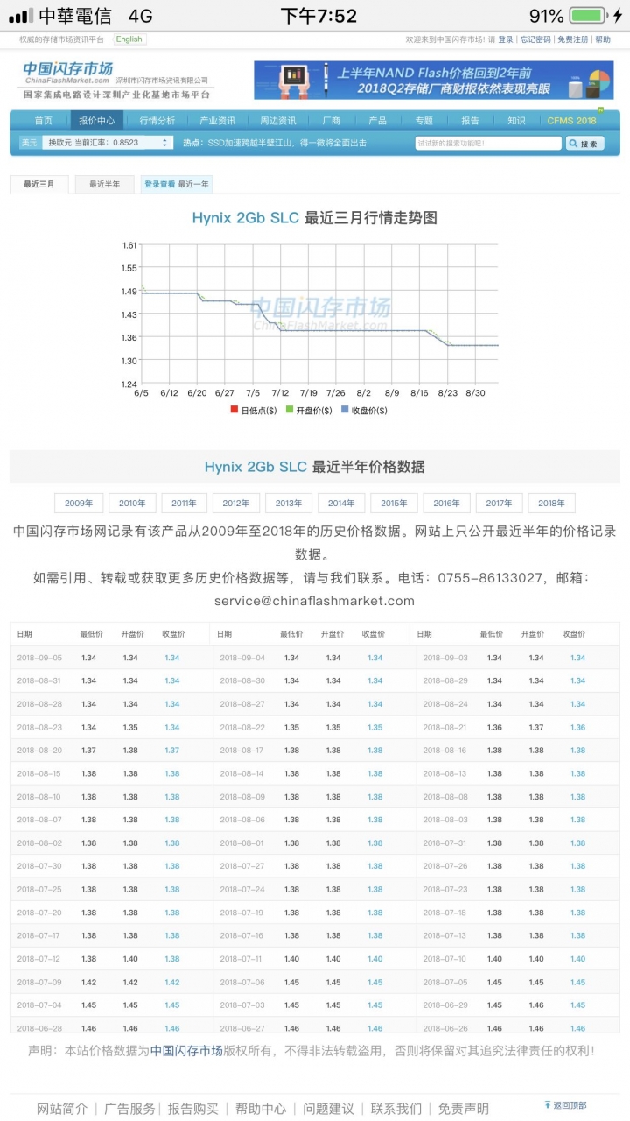Image resolution: width=630 pixels, height=1121 pixels.
Task: Open the currency exchange rate dropdown
Action: (108, 143)
